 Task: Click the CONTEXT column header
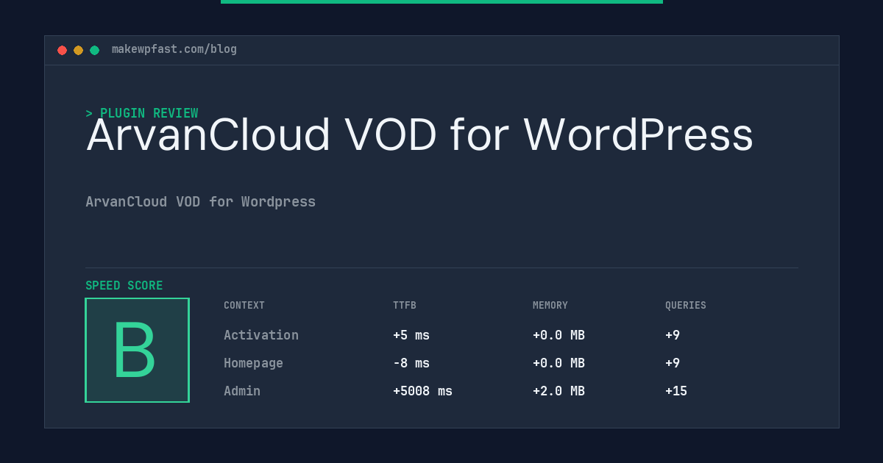[x=244, y=306]
